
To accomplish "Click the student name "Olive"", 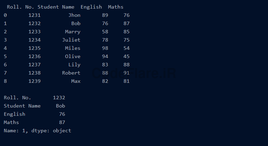I will [72, 56].
